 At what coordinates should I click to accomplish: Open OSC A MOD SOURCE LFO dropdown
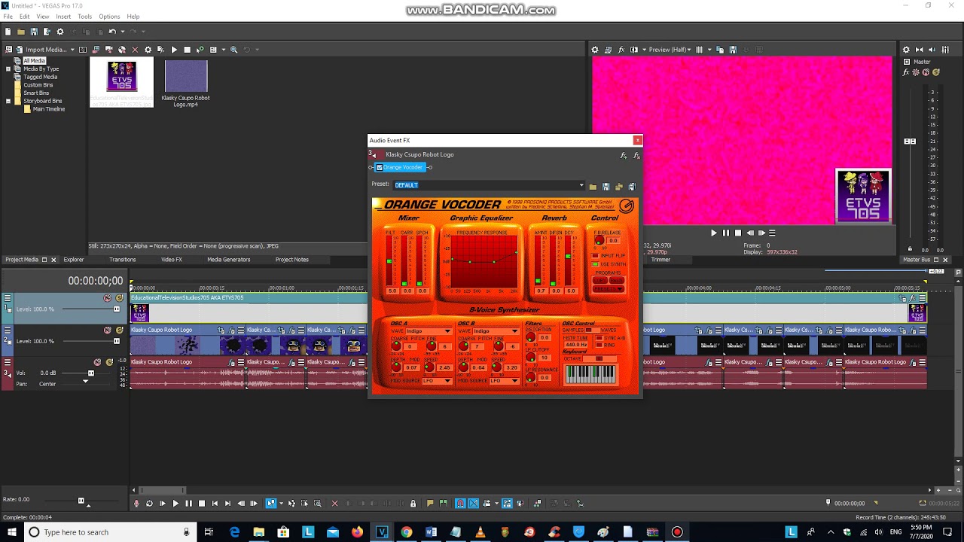coord(436,381)
